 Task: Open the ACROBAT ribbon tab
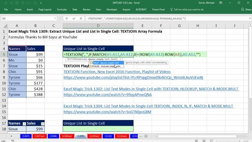coord(141,9)
